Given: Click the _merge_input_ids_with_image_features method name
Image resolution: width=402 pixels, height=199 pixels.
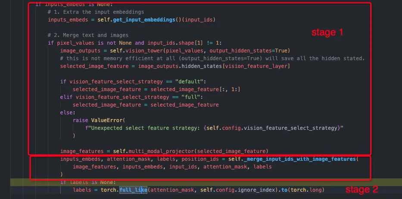Looking at the screenshot, I should pos(300,159).
